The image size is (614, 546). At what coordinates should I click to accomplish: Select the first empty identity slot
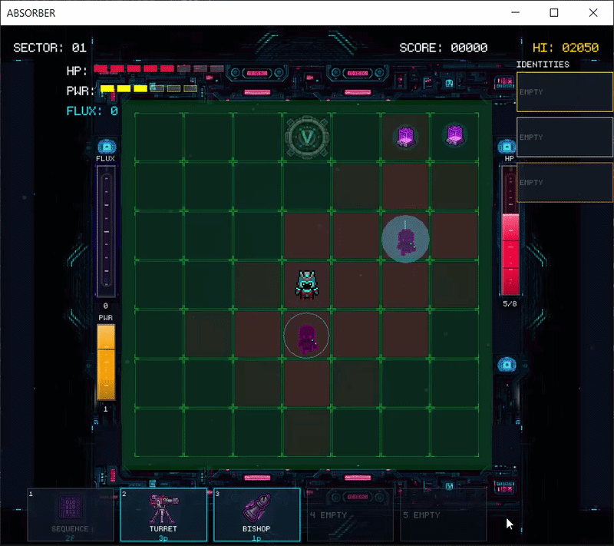pyautogui.click(x=565, y=92)
